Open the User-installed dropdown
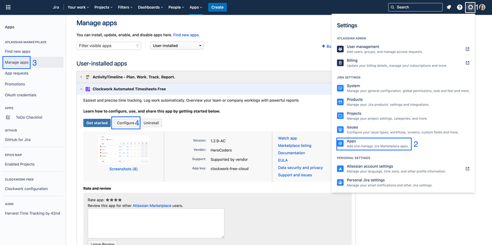The height and width of the screenshot is (245, 492). click(x=177, y=46)
